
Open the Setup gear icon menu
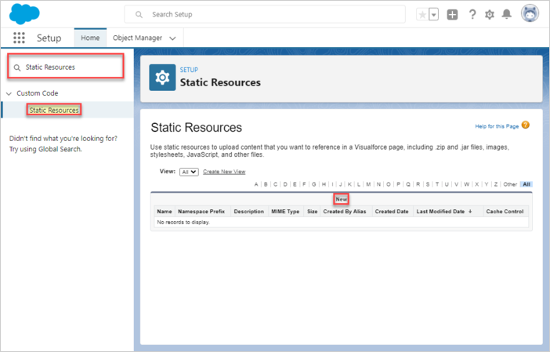490,14
